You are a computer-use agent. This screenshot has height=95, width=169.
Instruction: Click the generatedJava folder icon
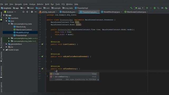coord(10,44)
